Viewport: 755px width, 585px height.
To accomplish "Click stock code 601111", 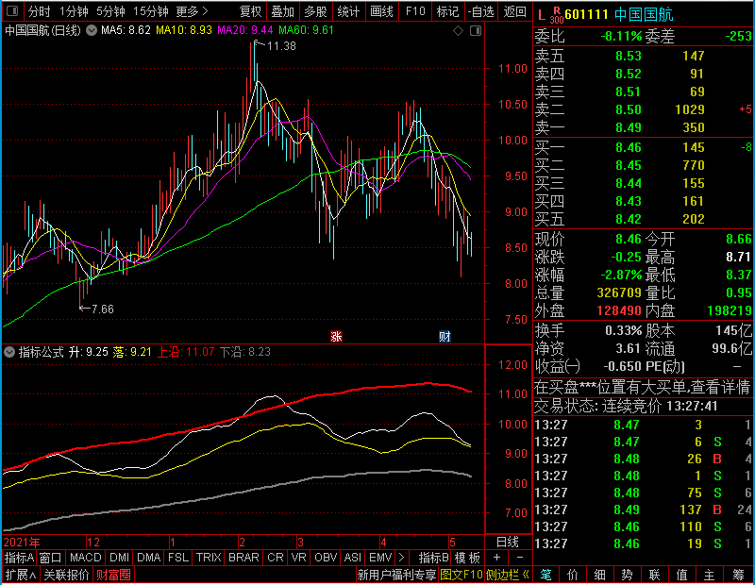I will coord(586,14).
